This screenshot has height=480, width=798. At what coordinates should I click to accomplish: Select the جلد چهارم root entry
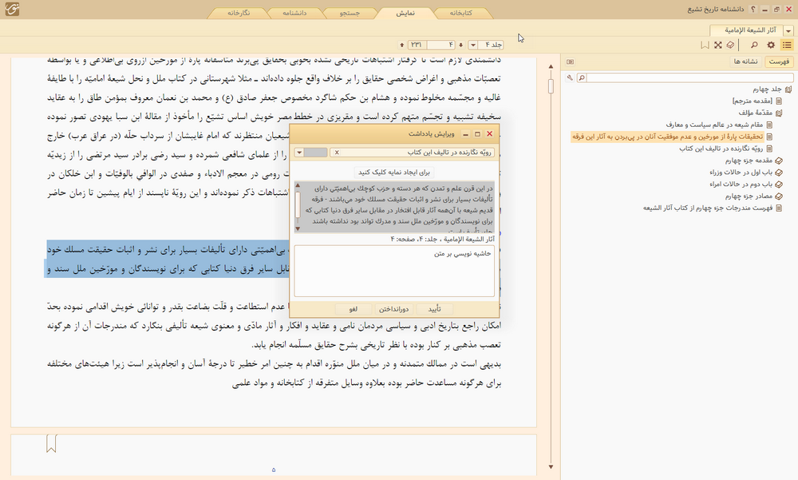pos(767,89)
